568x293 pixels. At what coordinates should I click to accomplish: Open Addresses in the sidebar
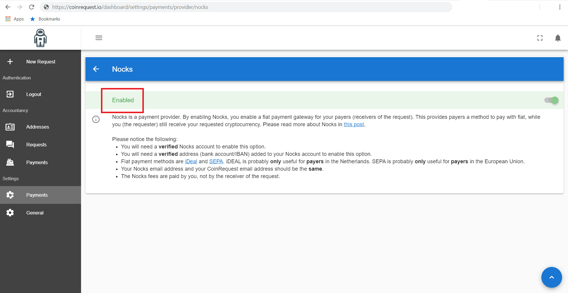(38, 127)
